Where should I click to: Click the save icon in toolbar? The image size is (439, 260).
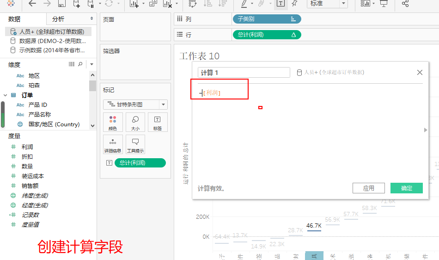(61, 3)
